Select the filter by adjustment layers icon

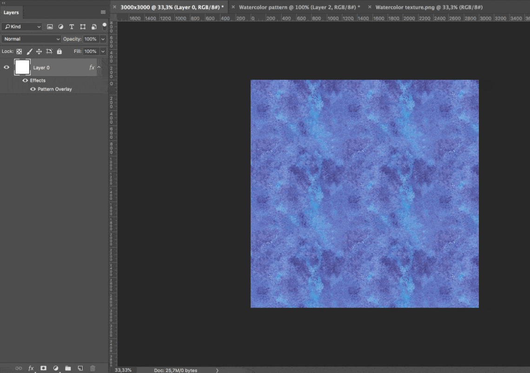tap(60, 26)
